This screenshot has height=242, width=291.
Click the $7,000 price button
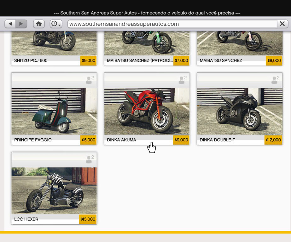pyautogui.click(x=181, y=60)
